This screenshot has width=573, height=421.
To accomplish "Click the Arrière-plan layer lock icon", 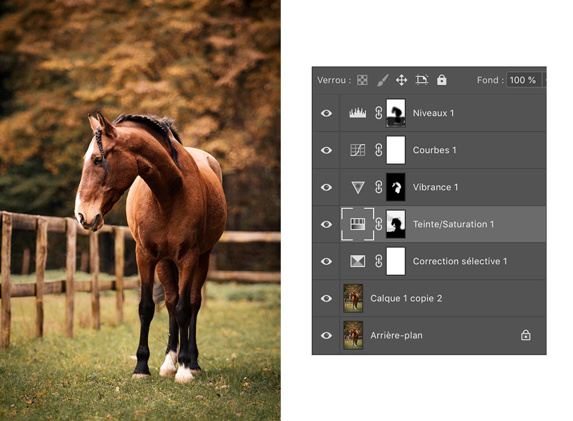I will (x=526, y=335).
